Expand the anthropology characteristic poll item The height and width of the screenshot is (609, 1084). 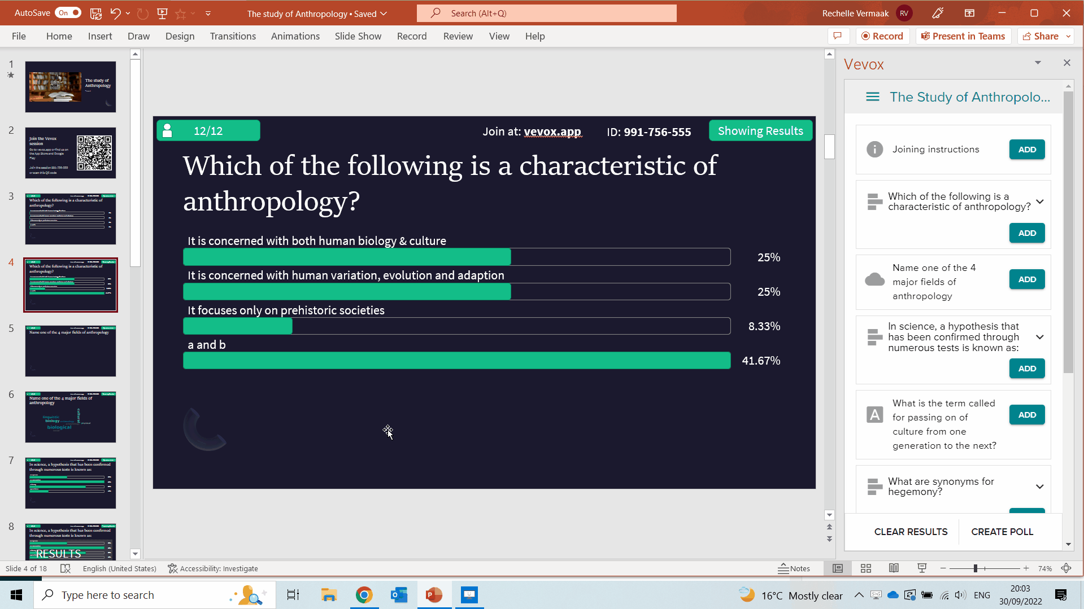(1040, 201)
